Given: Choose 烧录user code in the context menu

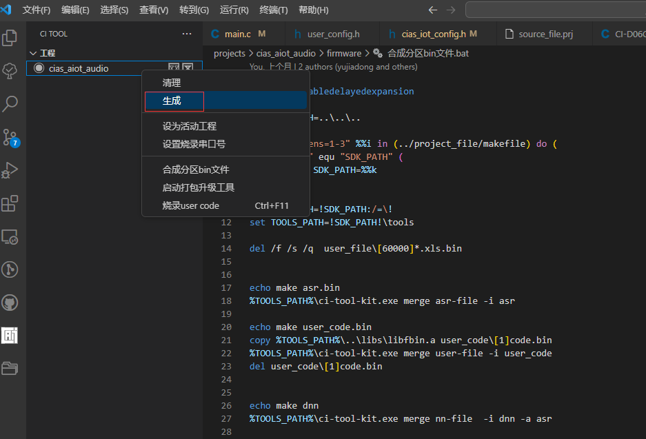Looking at the screenshot, I should [x=225, y=205].
